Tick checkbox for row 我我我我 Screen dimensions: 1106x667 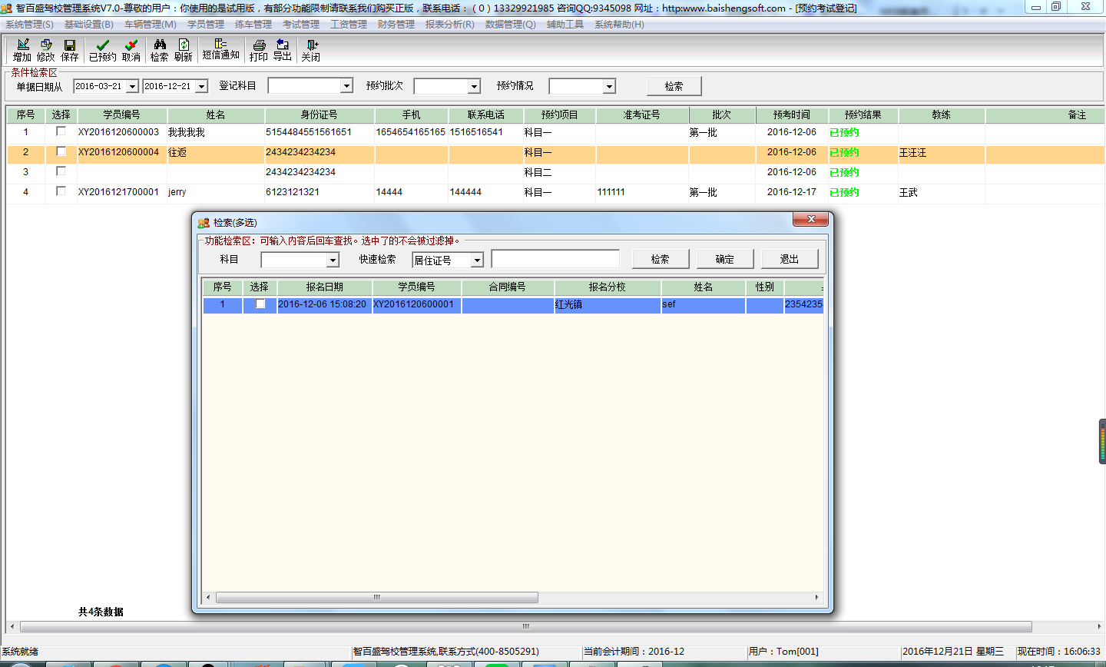click(61, 131)
